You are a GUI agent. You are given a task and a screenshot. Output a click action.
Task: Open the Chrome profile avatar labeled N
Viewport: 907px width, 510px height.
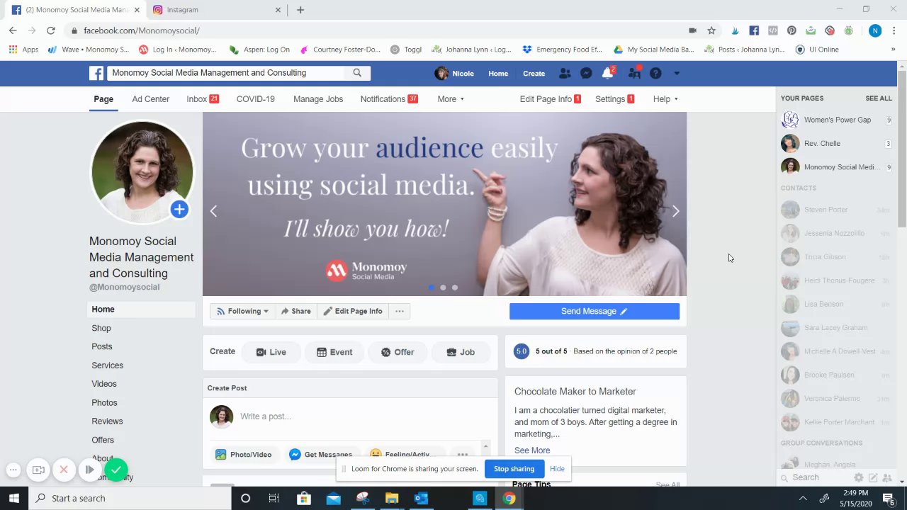[x=875, y=30]
